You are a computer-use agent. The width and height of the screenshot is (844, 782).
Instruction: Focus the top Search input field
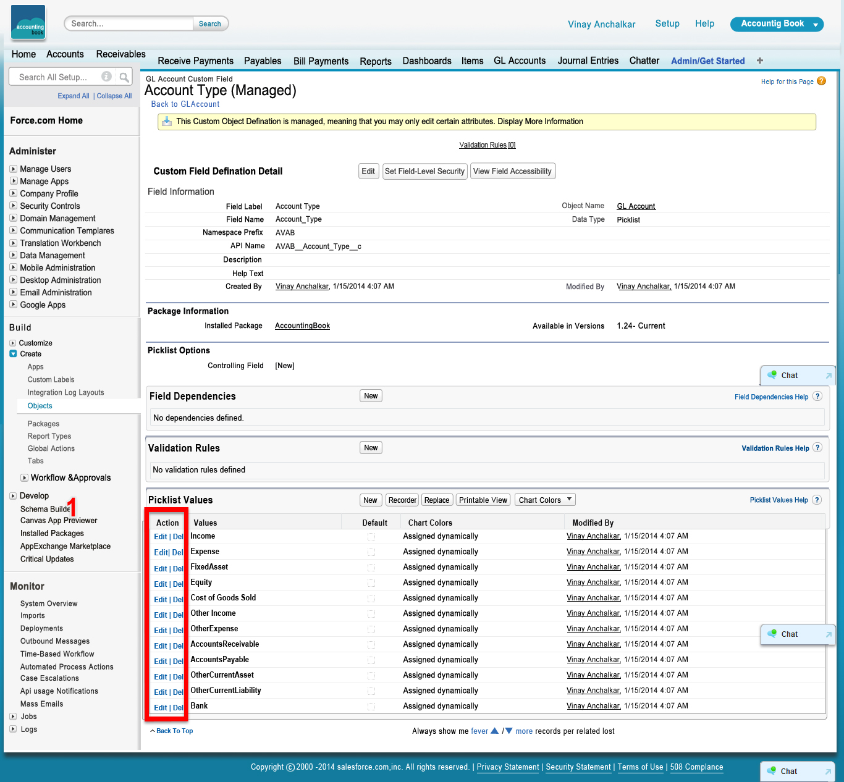click(129, 23)
